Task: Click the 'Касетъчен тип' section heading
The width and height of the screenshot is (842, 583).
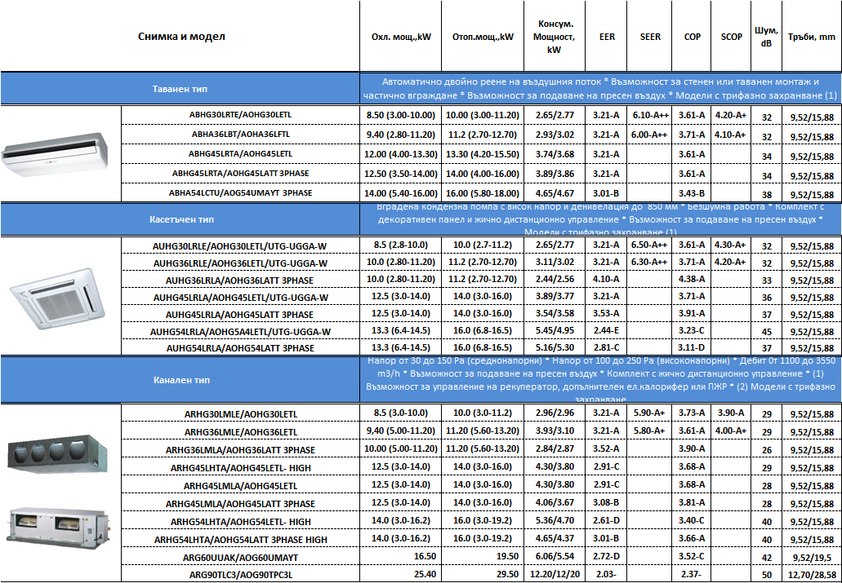Action: click(180, 220)
